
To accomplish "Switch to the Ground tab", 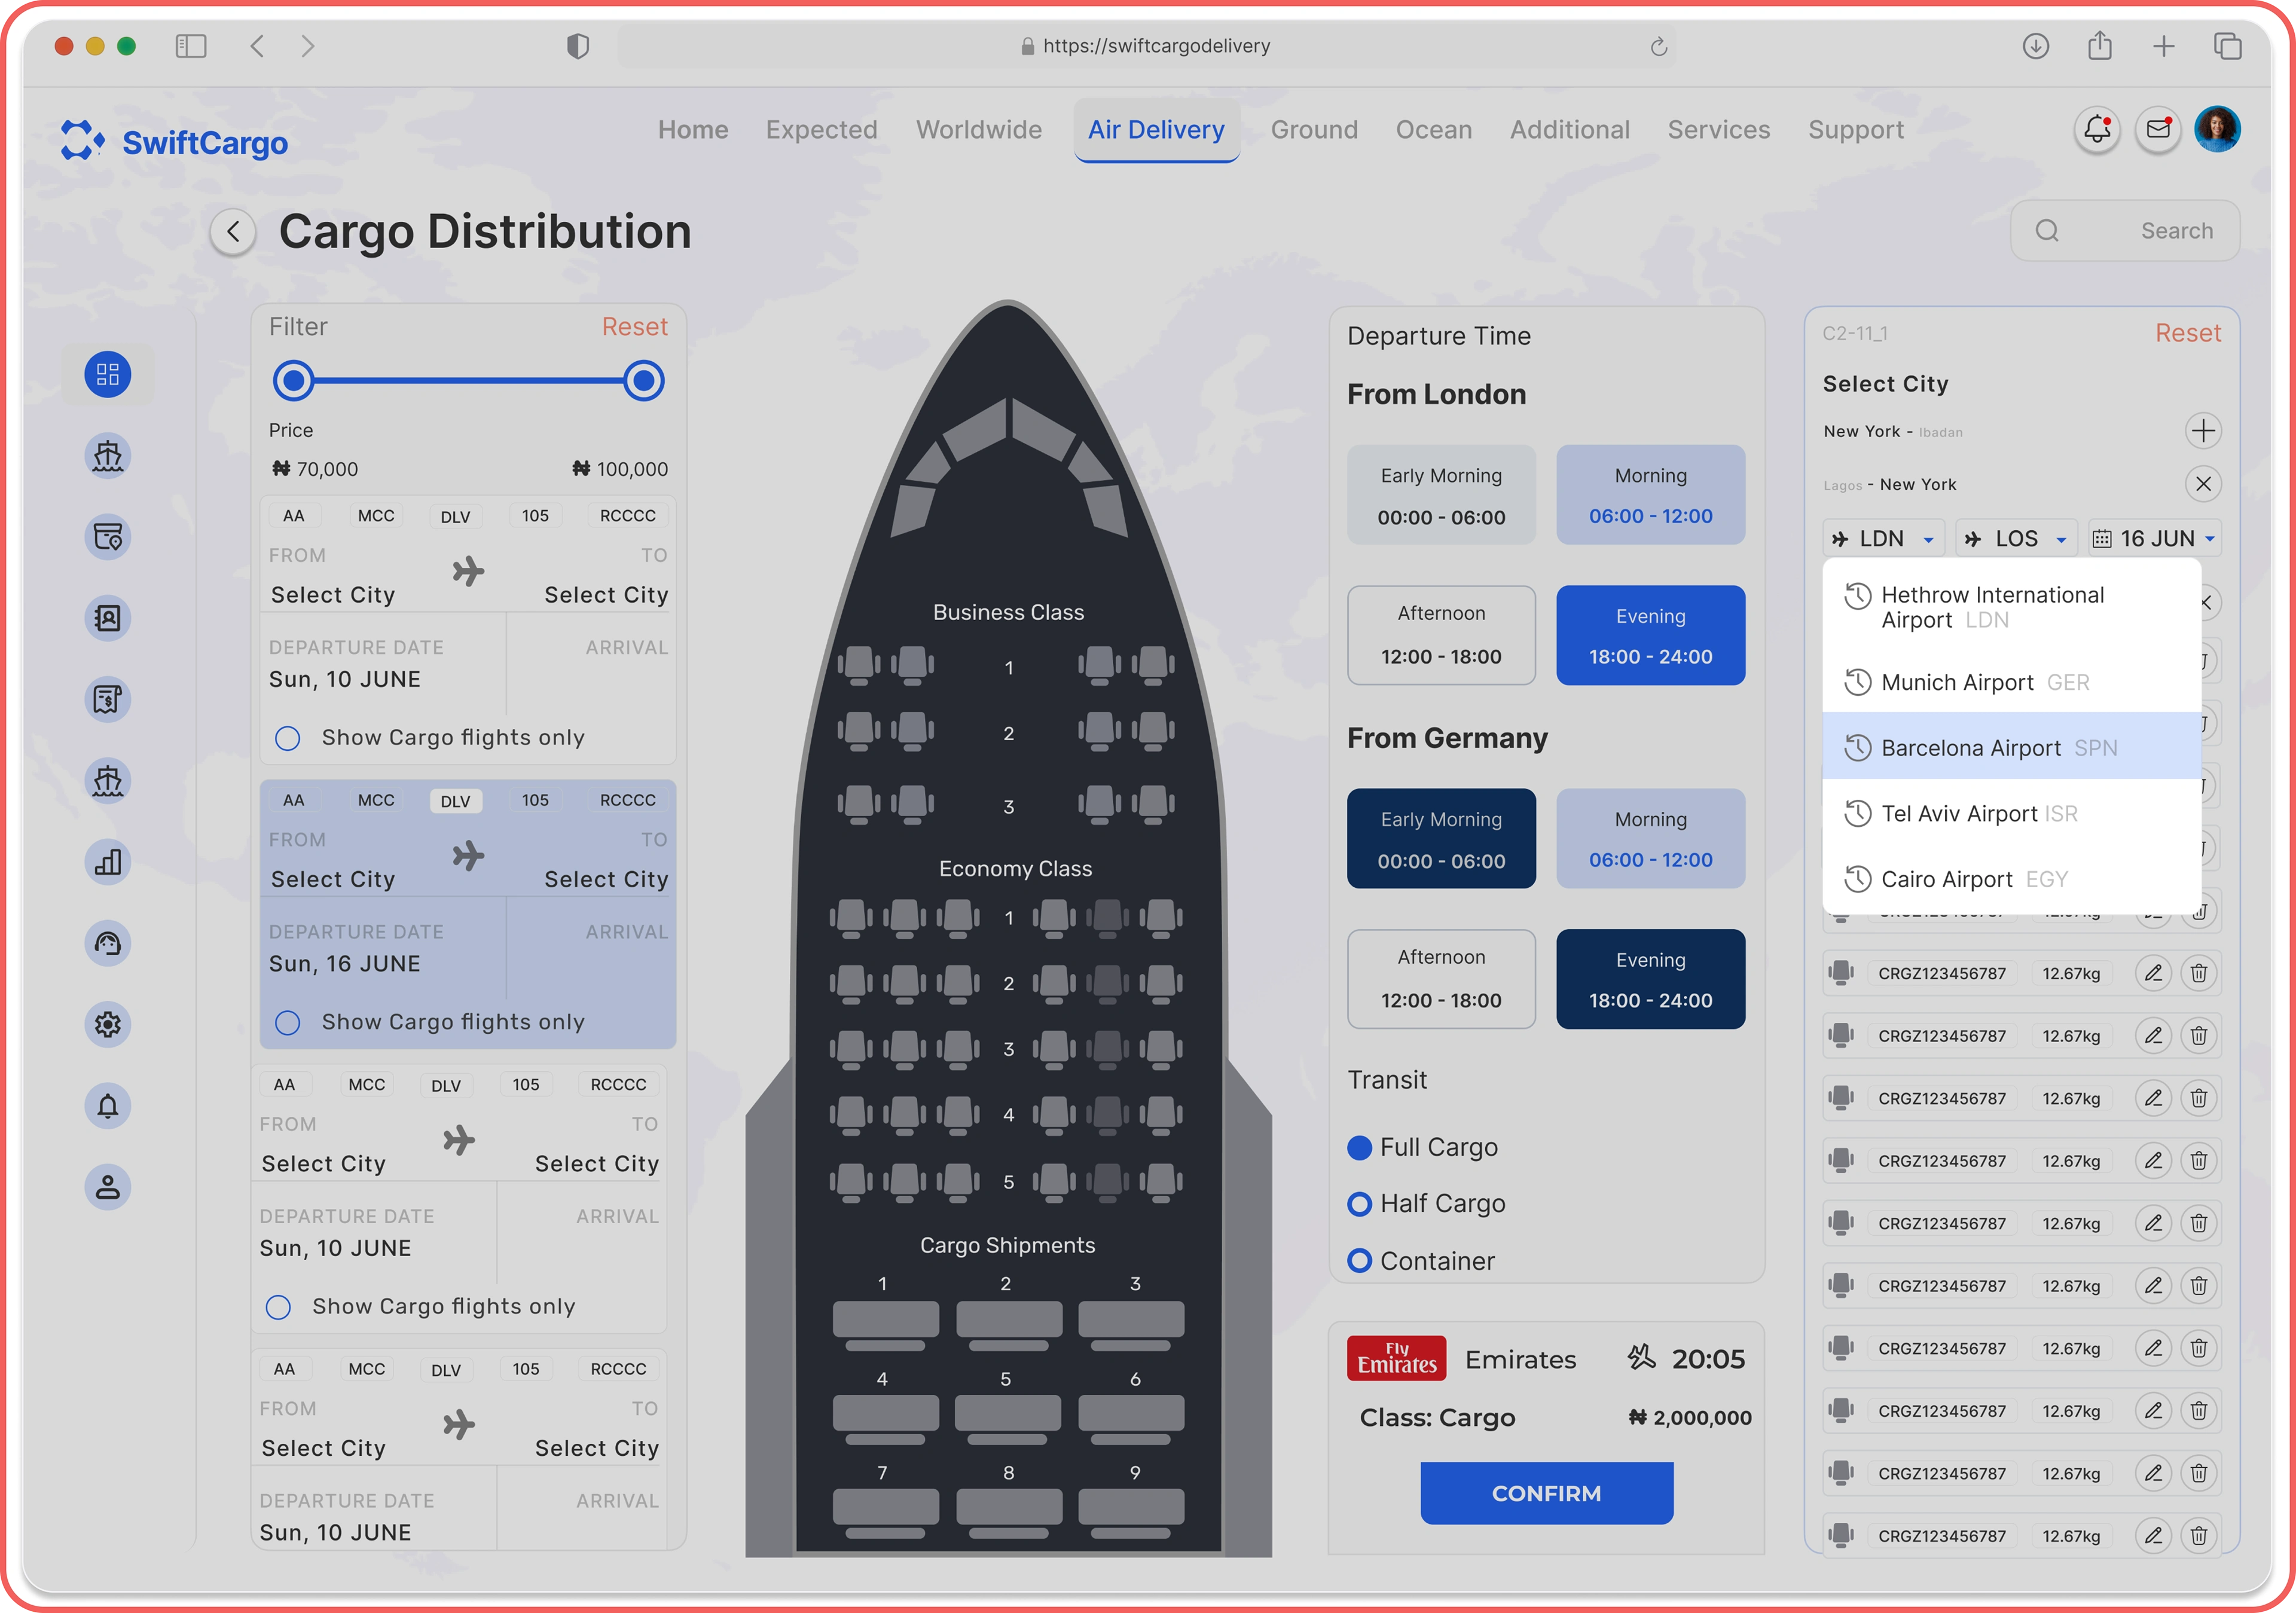I will [x=1314, y=130].
